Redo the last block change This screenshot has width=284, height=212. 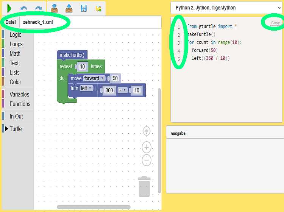pos(39,8)
